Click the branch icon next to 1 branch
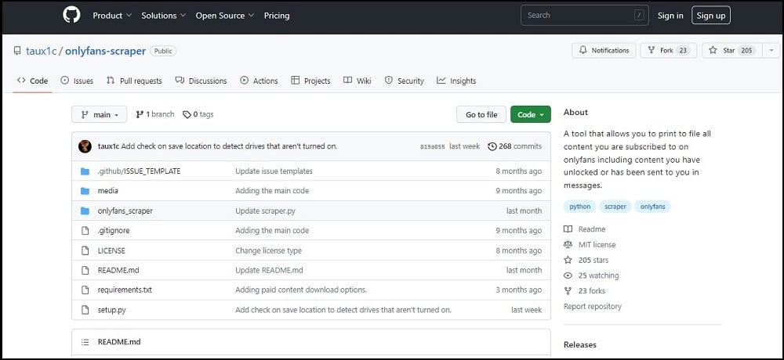The width and height of the screenshot is (784, 360). pos(140,114)
